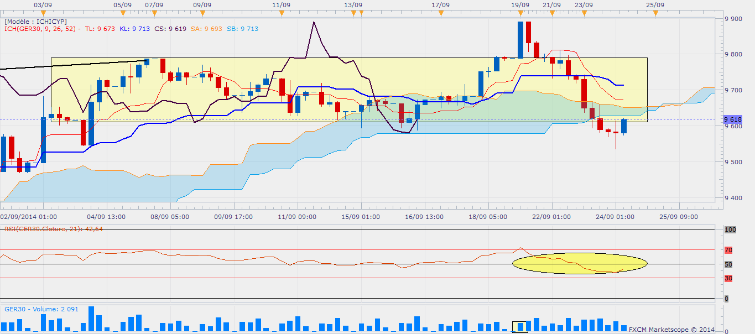
Task: Click the 15/09 01:00 time label
Action: pos(361,217)
